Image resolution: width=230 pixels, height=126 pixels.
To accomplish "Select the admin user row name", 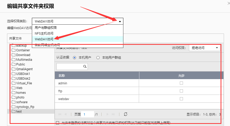I will click(x=63, y=83).
